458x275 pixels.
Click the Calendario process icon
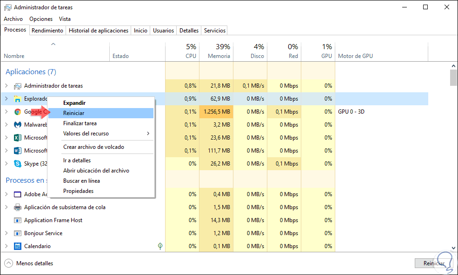point(18,246)
